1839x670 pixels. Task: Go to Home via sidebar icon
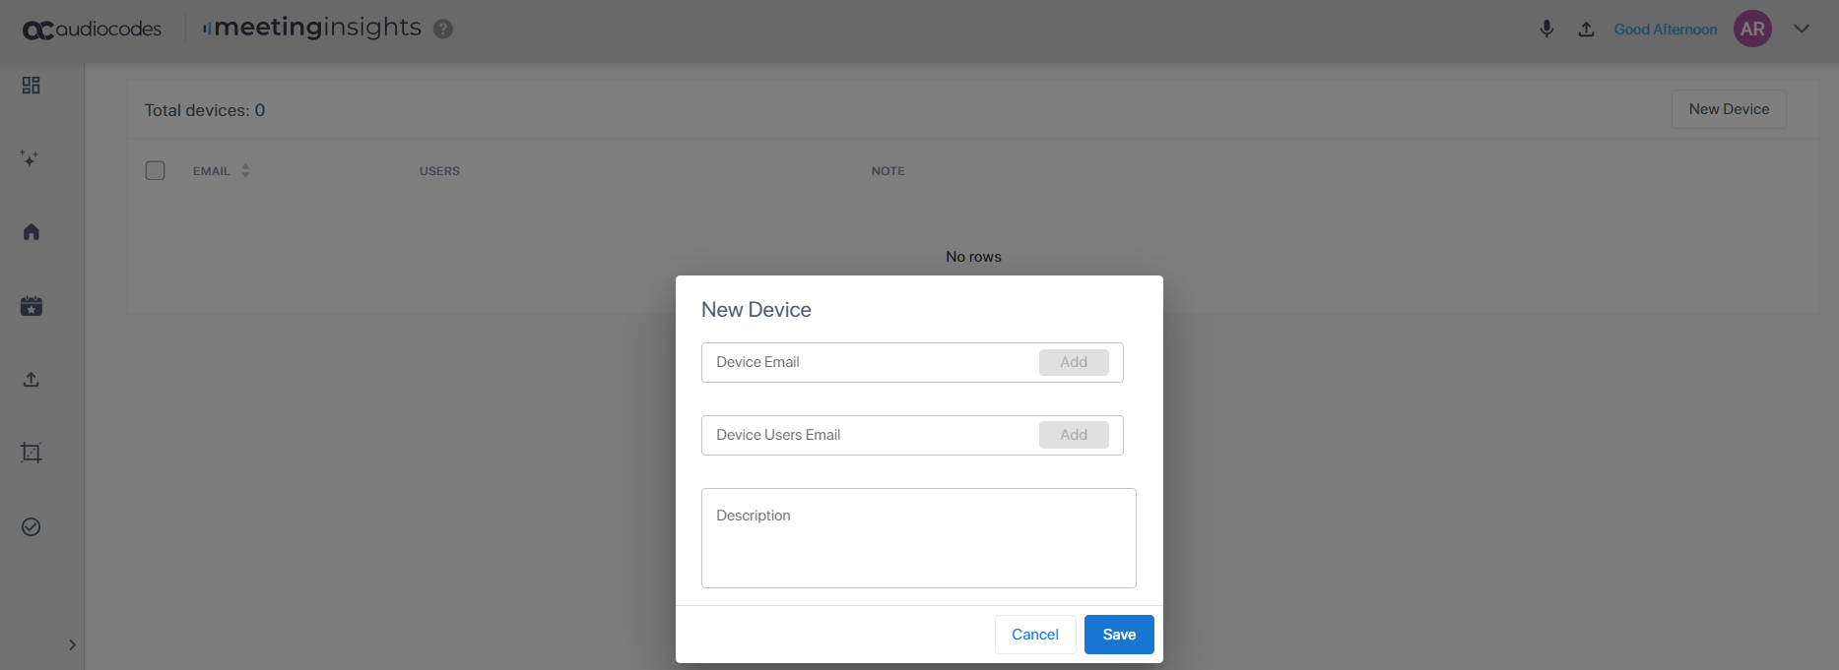[x=32, y=232]
